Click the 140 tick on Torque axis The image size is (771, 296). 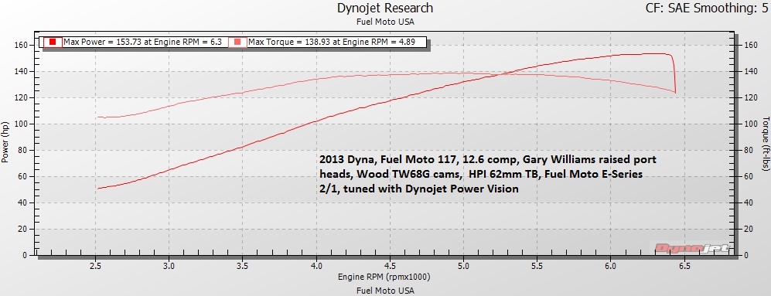(x=750, y=71)
